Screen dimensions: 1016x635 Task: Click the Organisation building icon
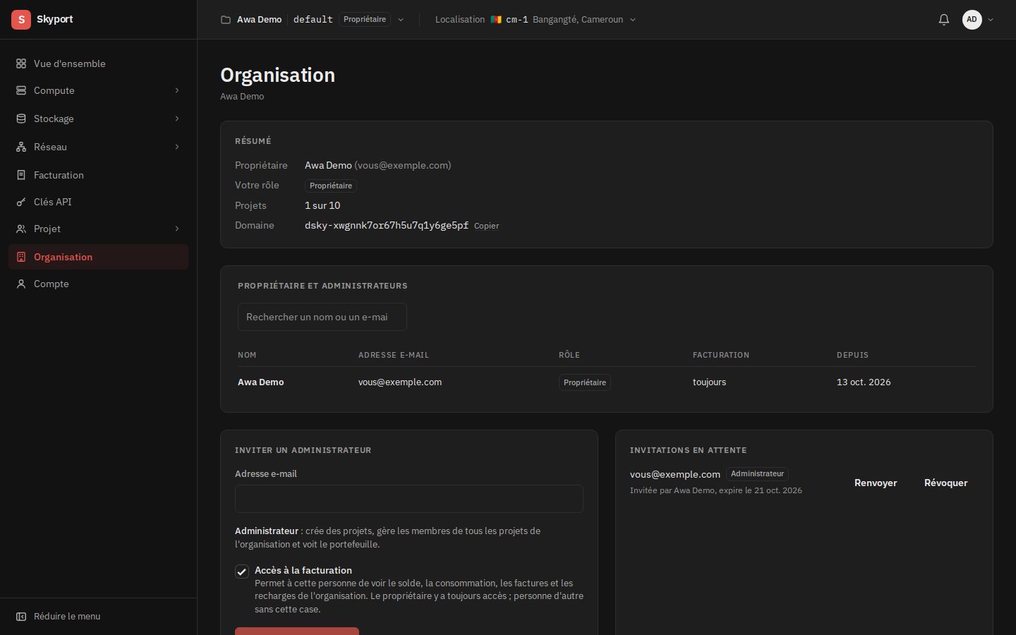point(21,257)
